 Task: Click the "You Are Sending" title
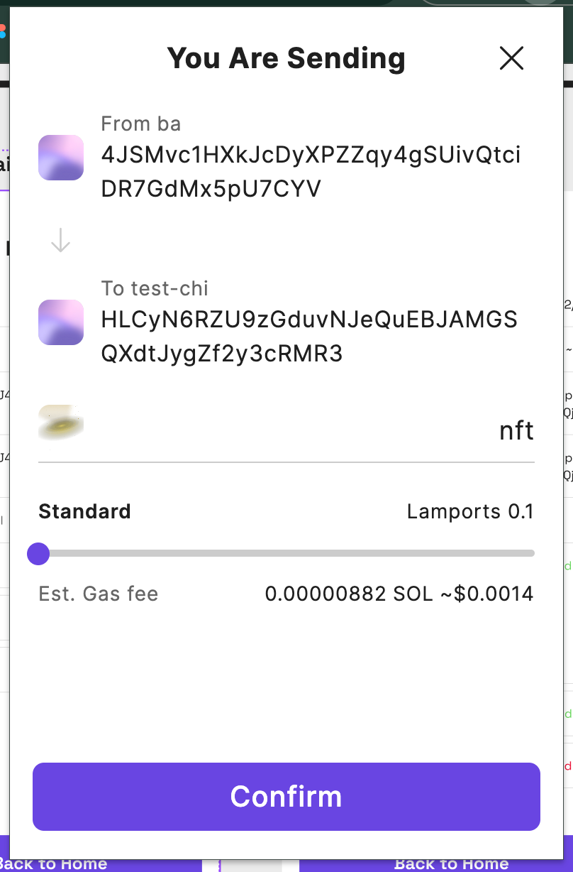286,58
